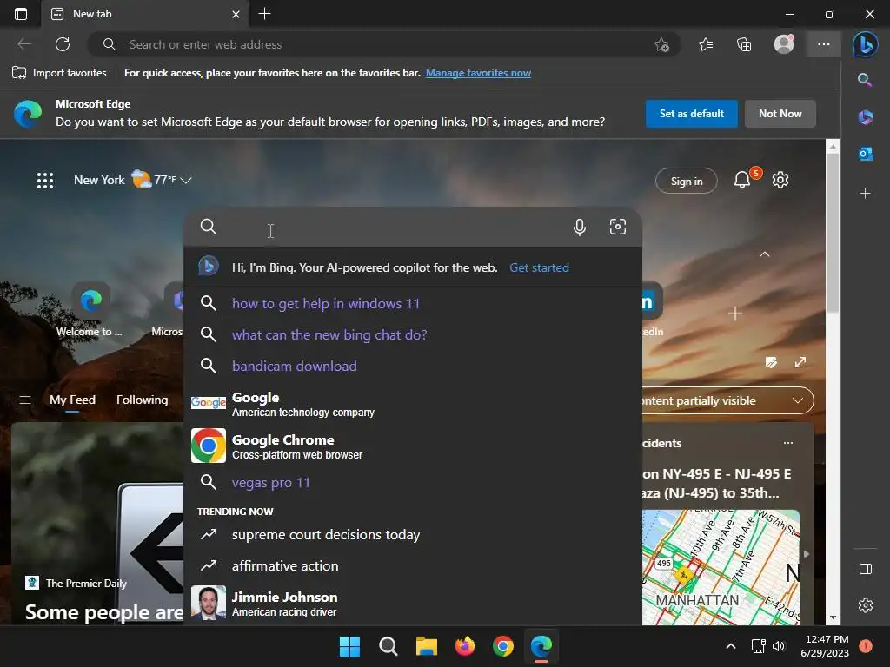The height and width of the screenshot is (667, 890).
Task: Refresh the page
Action: pos(63,44)
